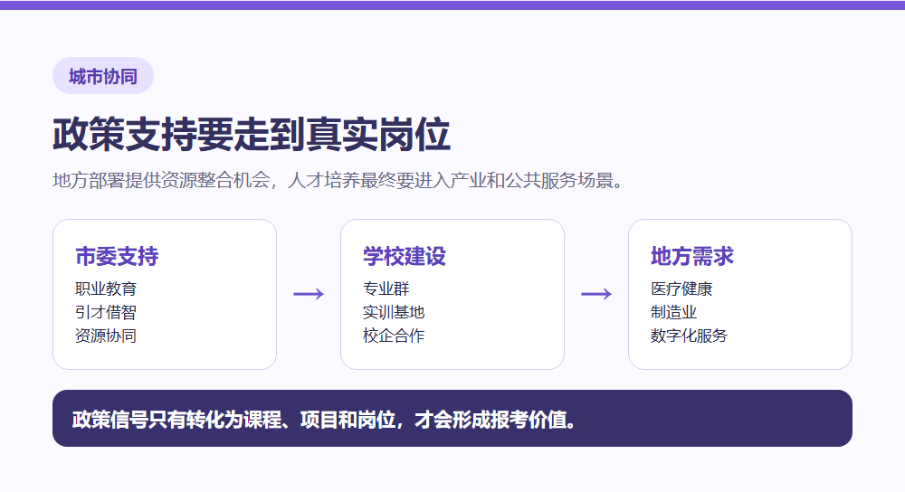Select 职业教育 in the 市委支持 card
Image resolution: width=905 pixels, height=492 pixels.
pyautogui.click(x=106, y=289)
